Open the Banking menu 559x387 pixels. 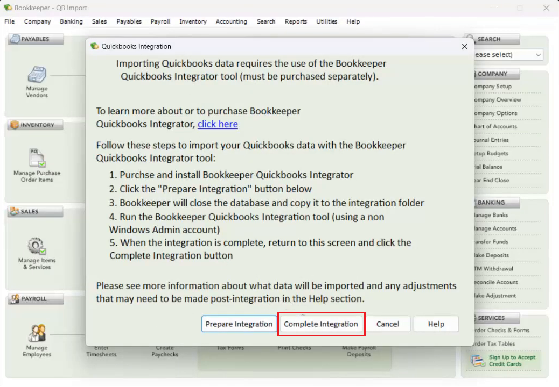[71, 21]
